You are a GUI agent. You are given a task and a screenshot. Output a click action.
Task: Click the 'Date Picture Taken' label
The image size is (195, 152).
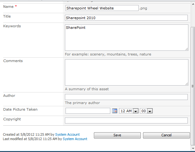(x=20, y=109)
